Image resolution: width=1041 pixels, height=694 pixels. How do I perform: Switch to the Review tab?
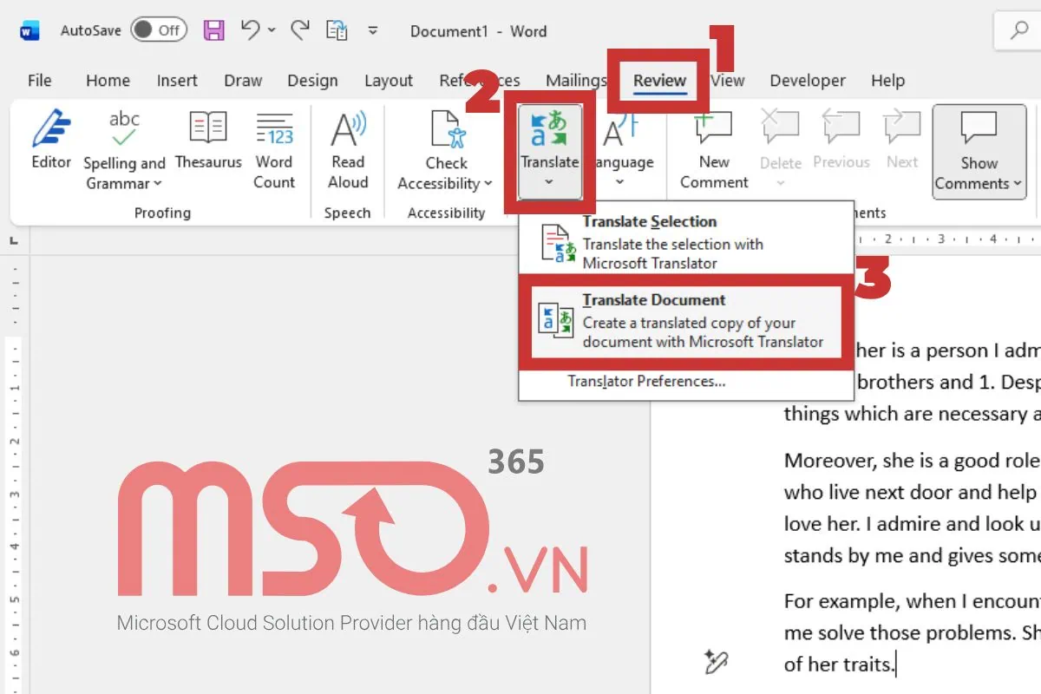click(x=659, y=81)
